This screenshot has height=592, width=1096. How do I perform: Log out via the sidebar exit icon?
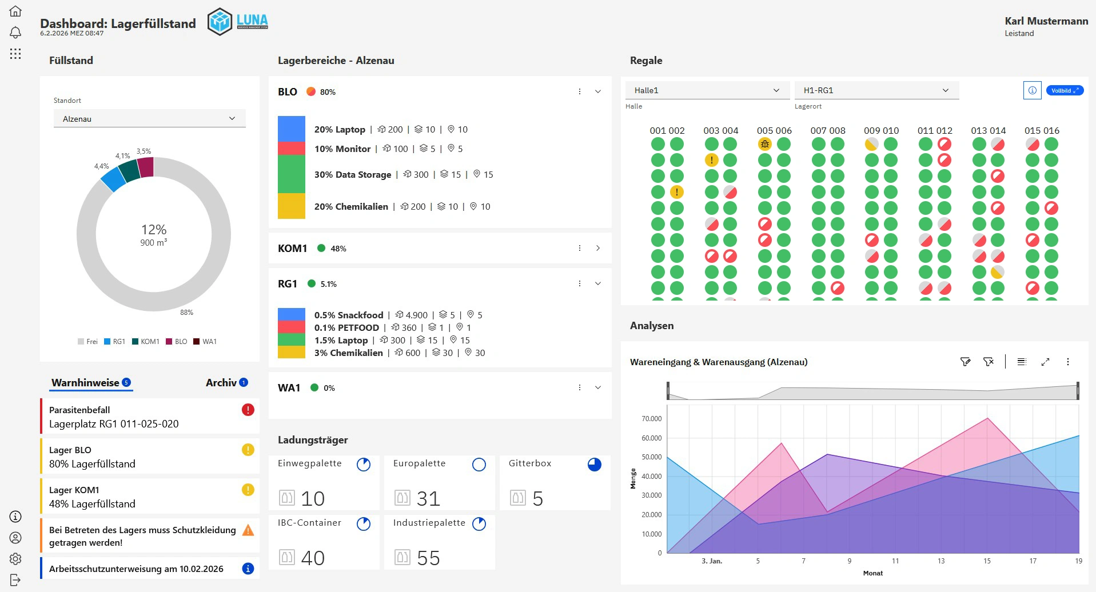tap(15, 579)
